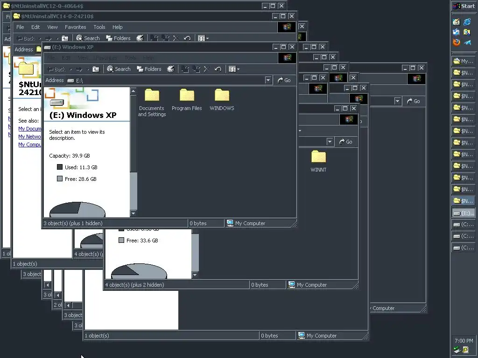
Task: Open the Help menu in the VC14-0-24210 window
Action: coord(117,27)
